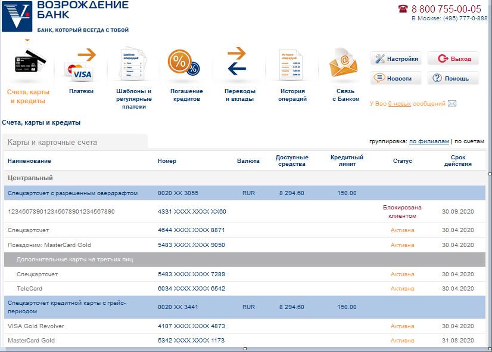Viewport: 492px width, 352px height.
Task: Click the 'Валюта' column header
Action: pyautogui.click(x=248, y=161)
